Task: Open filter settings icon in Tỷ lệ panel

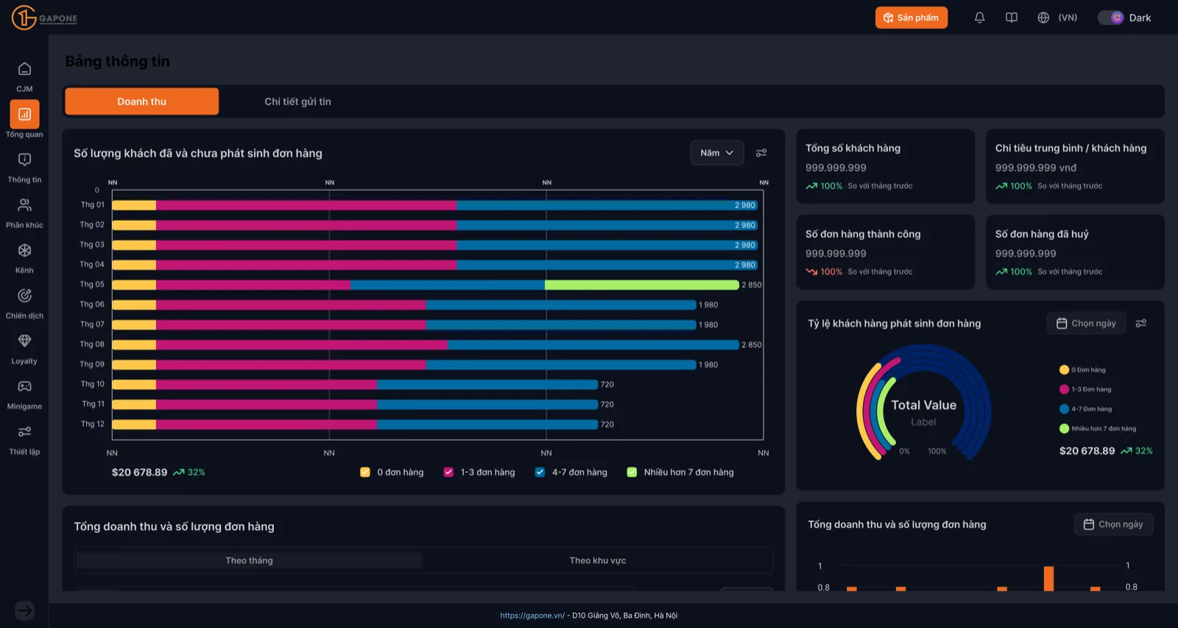Action: pos(1141,323)
